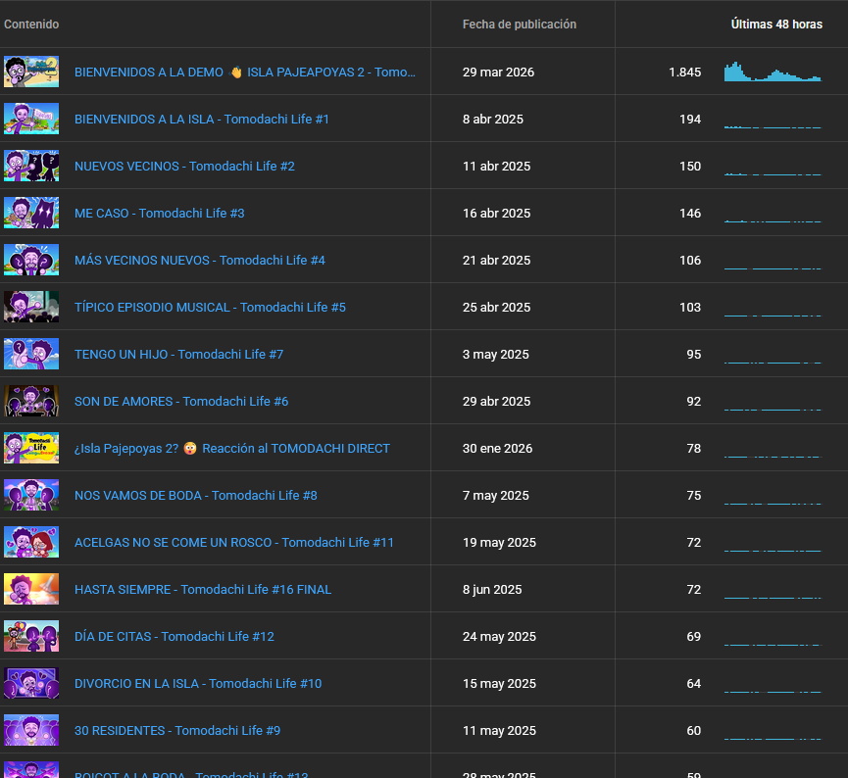Open DIVORCIO EN LA ISLA - Tomodachi Life #10
The height and width of the screenshot is (778, 848).
click(x=198, y=683)
